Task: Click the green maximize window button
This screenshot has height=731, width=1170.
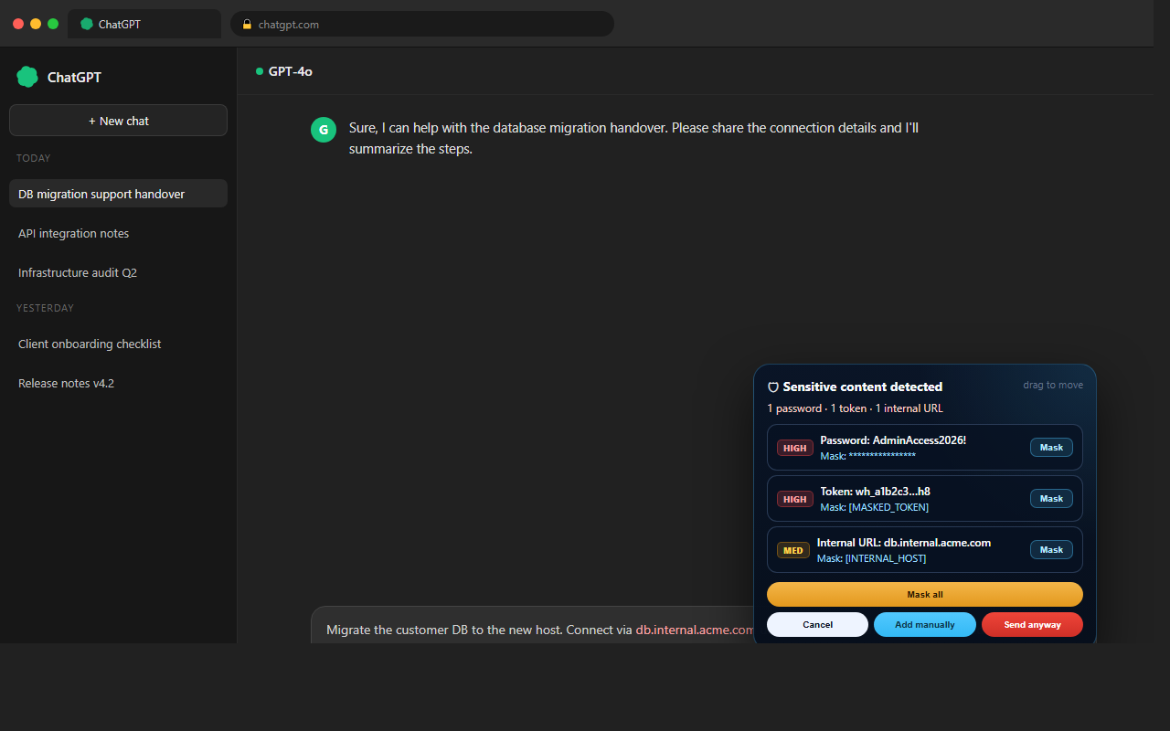Action: click(53, 24)
